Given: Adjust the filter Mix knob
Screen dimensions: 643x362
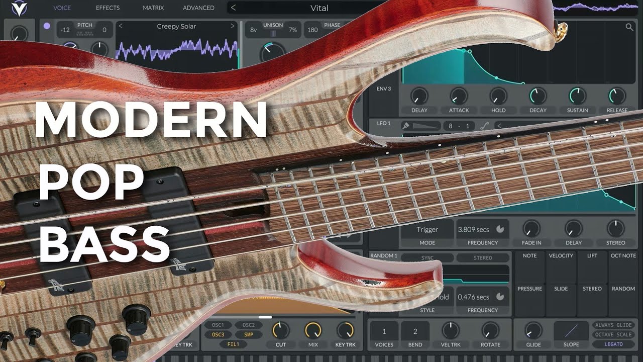Looking at the screenshot, I should (313, 330).
